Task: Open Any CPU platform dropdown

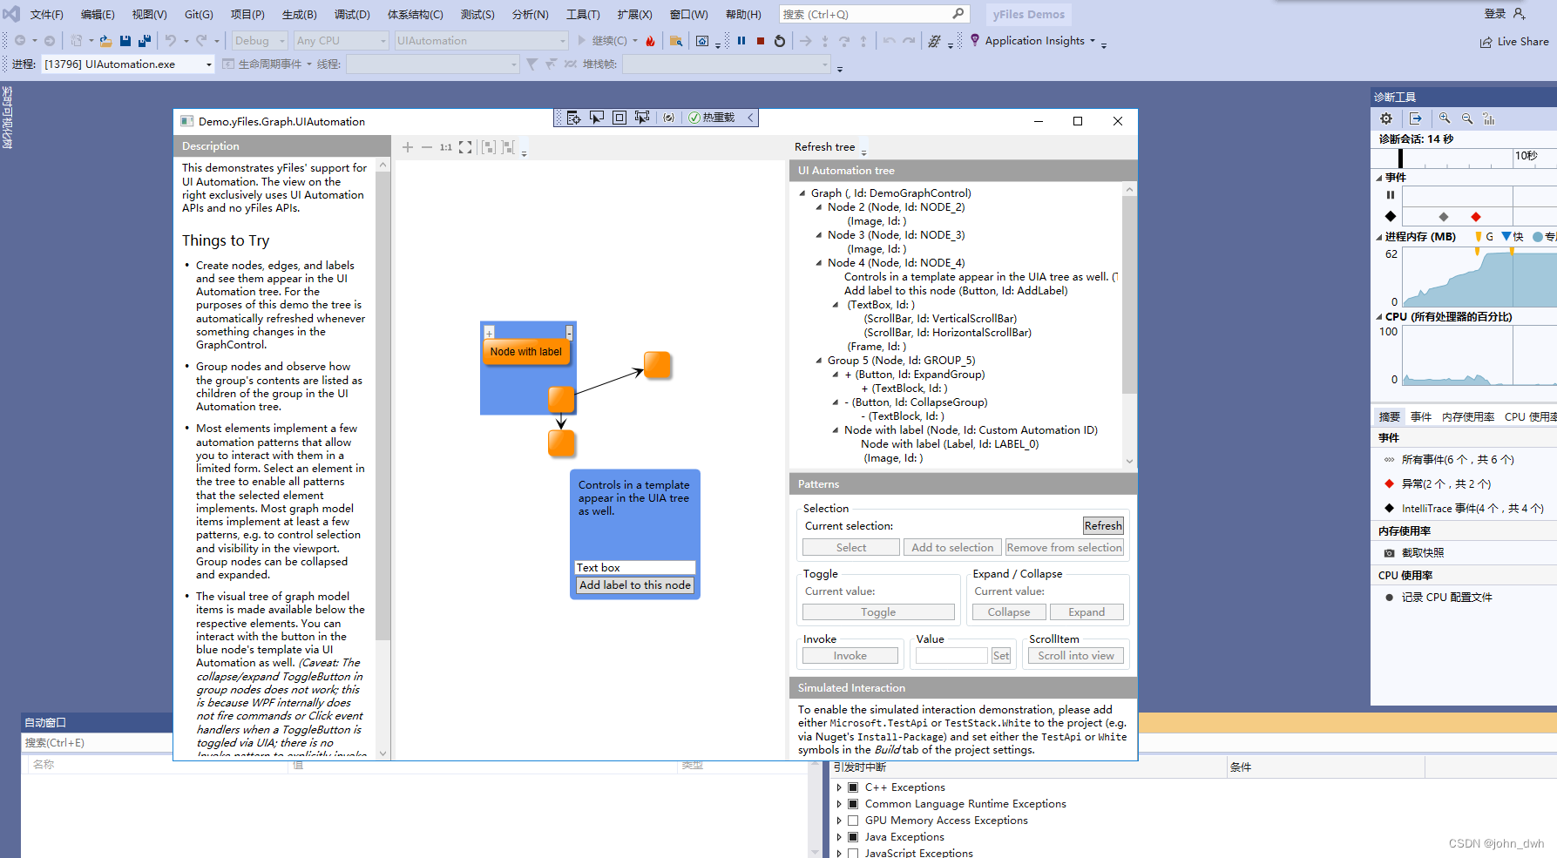Action: tap(341, 41)
